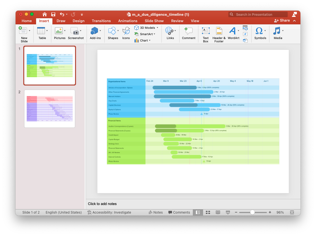The image size is (316, 236).
Task: Open the Design tab
Action: point(79,21)
